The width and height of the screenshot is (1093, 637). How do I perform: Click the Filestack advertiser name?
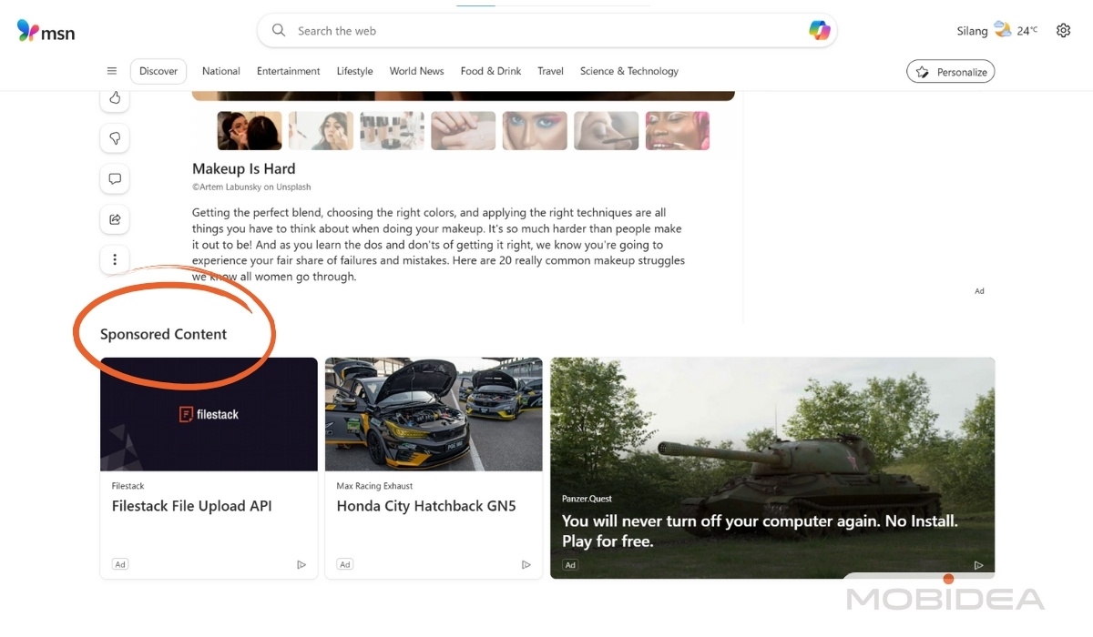(x=128, y=486)
